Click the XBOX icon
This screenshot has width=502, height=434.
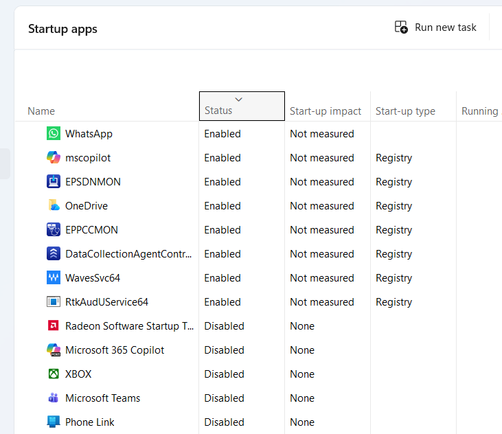(54, 374)
